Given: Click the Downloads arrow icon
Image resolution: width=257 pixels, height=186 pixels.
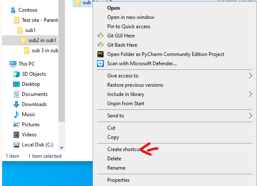Looking at the screenshot, I should click(x=16, y=104).
